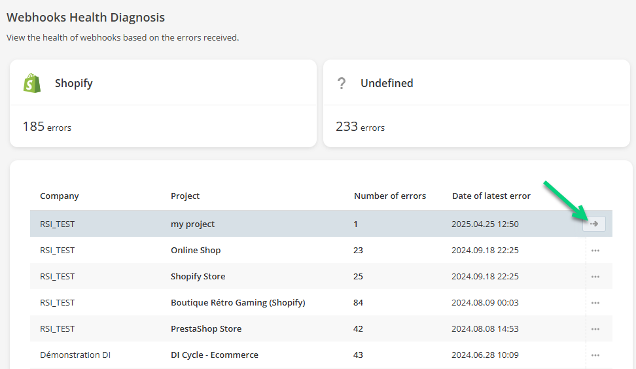Select the PrestaShop Store project cell

[x=206, y=328]
